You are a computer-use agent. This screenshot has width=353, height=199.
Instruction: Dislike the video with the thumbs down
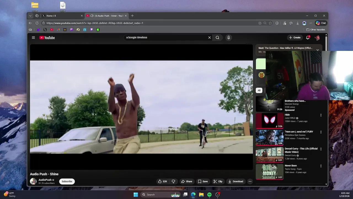point(173,182)
